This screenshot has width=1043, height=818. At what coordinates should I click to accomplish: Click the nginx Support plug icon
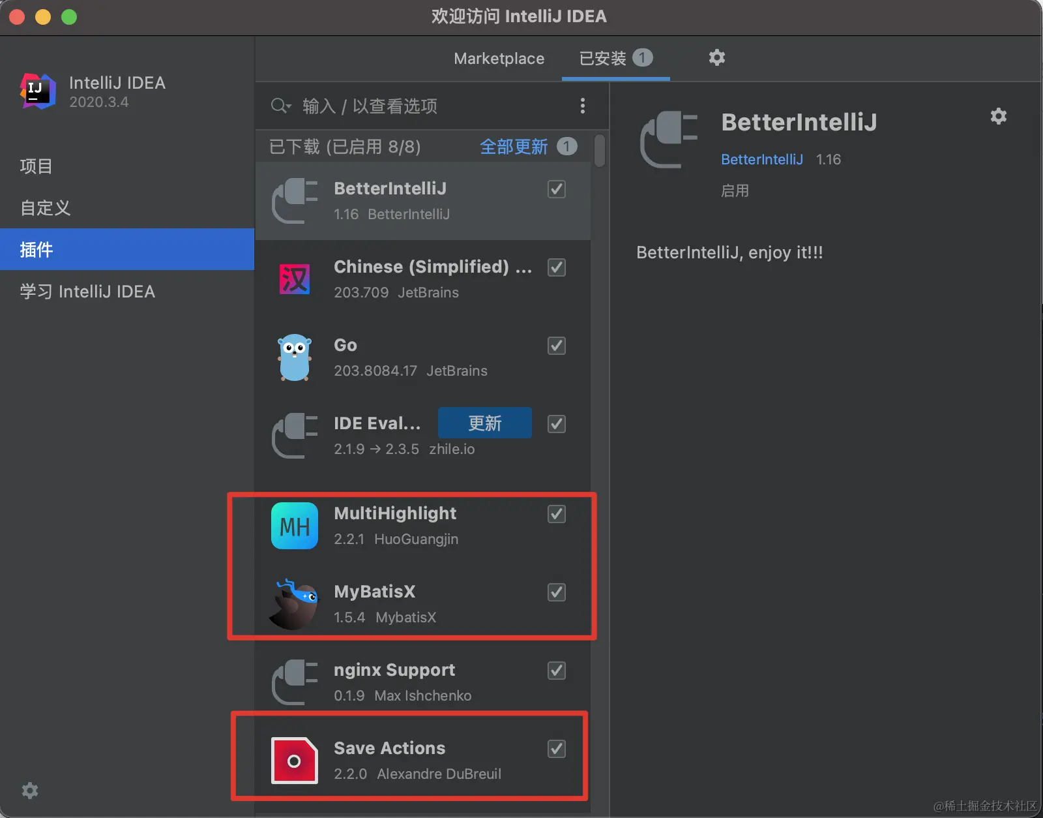[295, 682]
